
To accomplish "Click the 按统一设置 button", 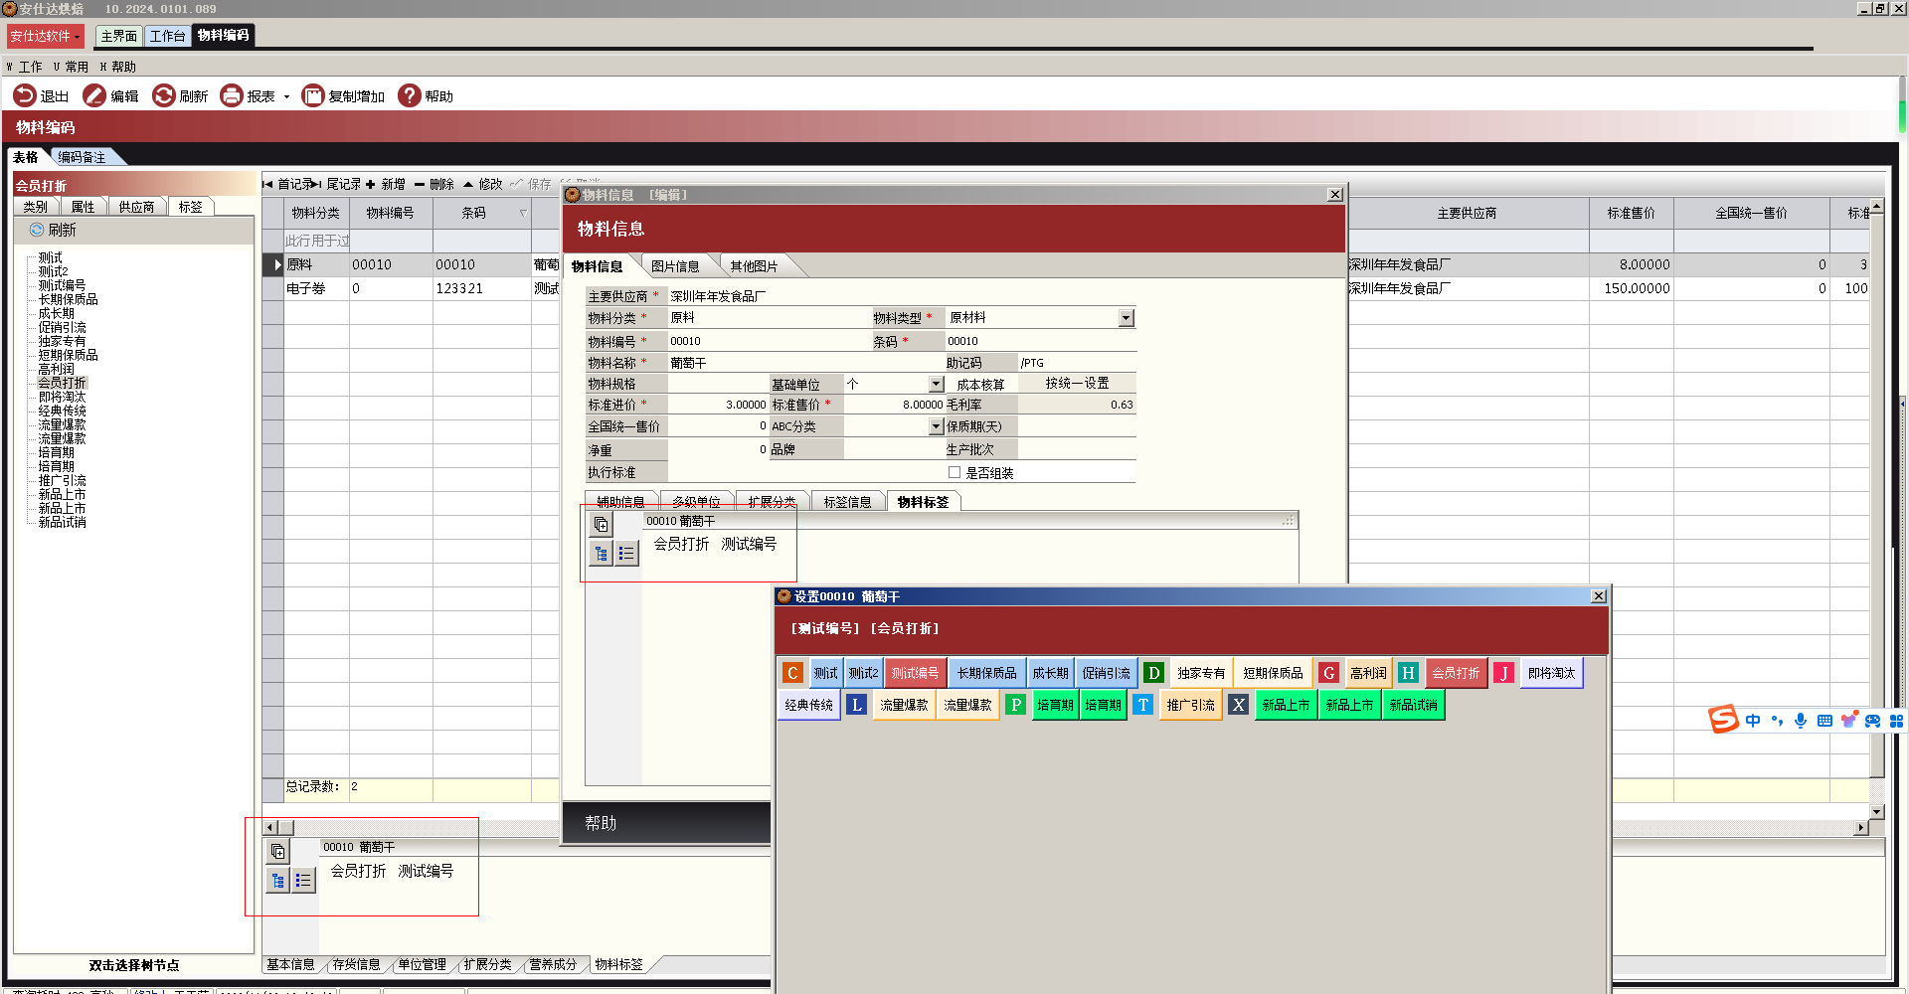I will 1077,384.
